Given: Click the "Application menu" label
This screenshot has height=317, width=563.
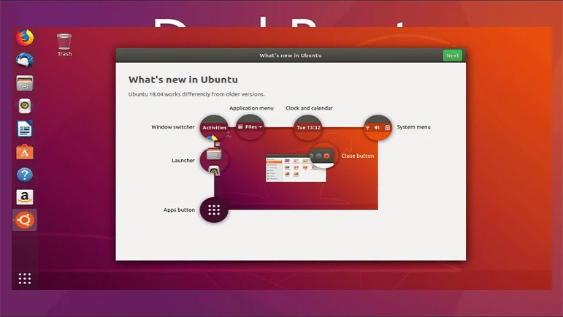Looking at the screenshot, I should tap(251, 108).
